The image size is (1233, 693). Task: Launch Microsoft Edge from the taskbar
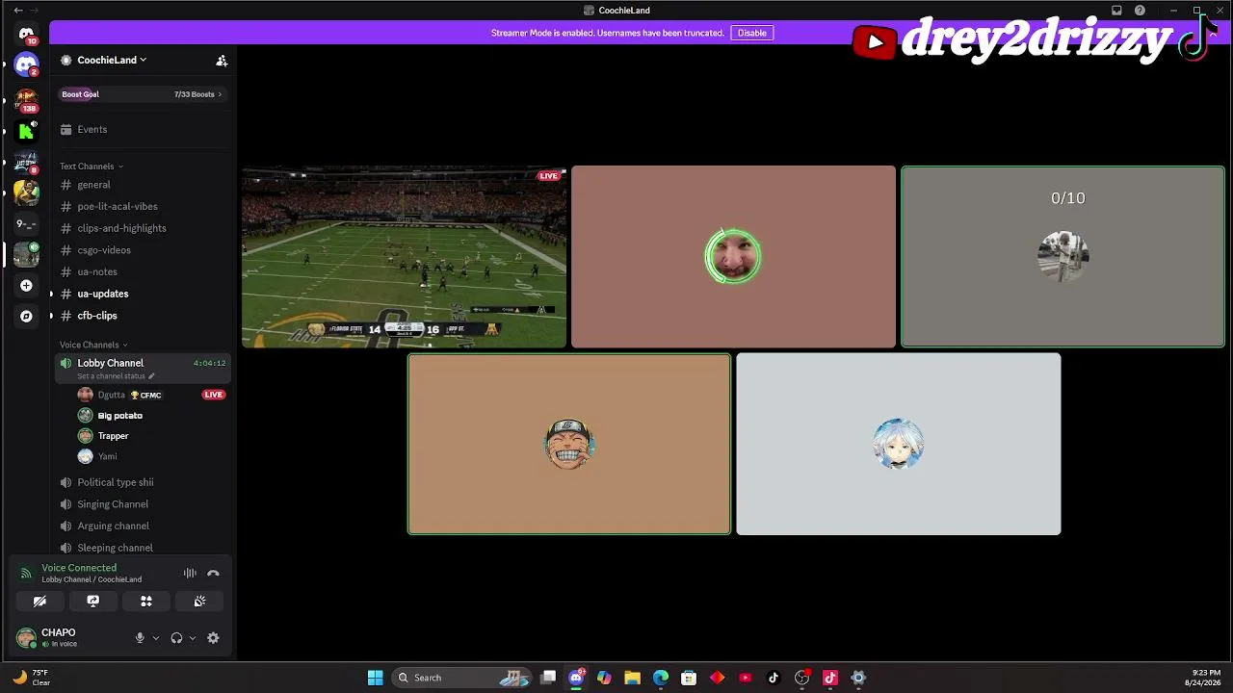click(661, 678)
